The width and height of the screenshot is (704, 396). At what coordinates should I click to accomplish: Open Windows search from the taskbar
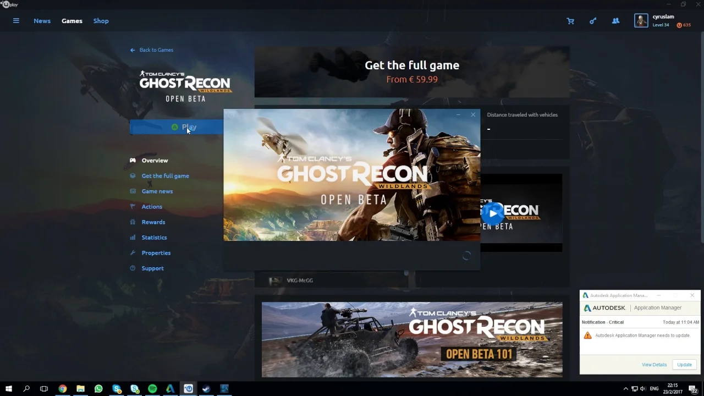point(26,389)
